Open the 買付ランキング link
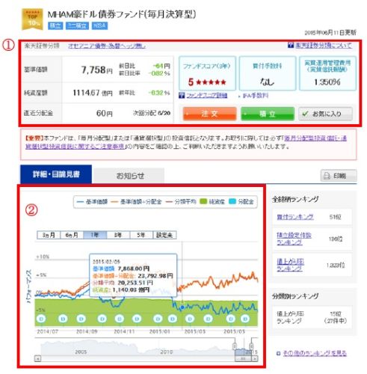This screenshot has height=374, width=367. tap(295, 217)
